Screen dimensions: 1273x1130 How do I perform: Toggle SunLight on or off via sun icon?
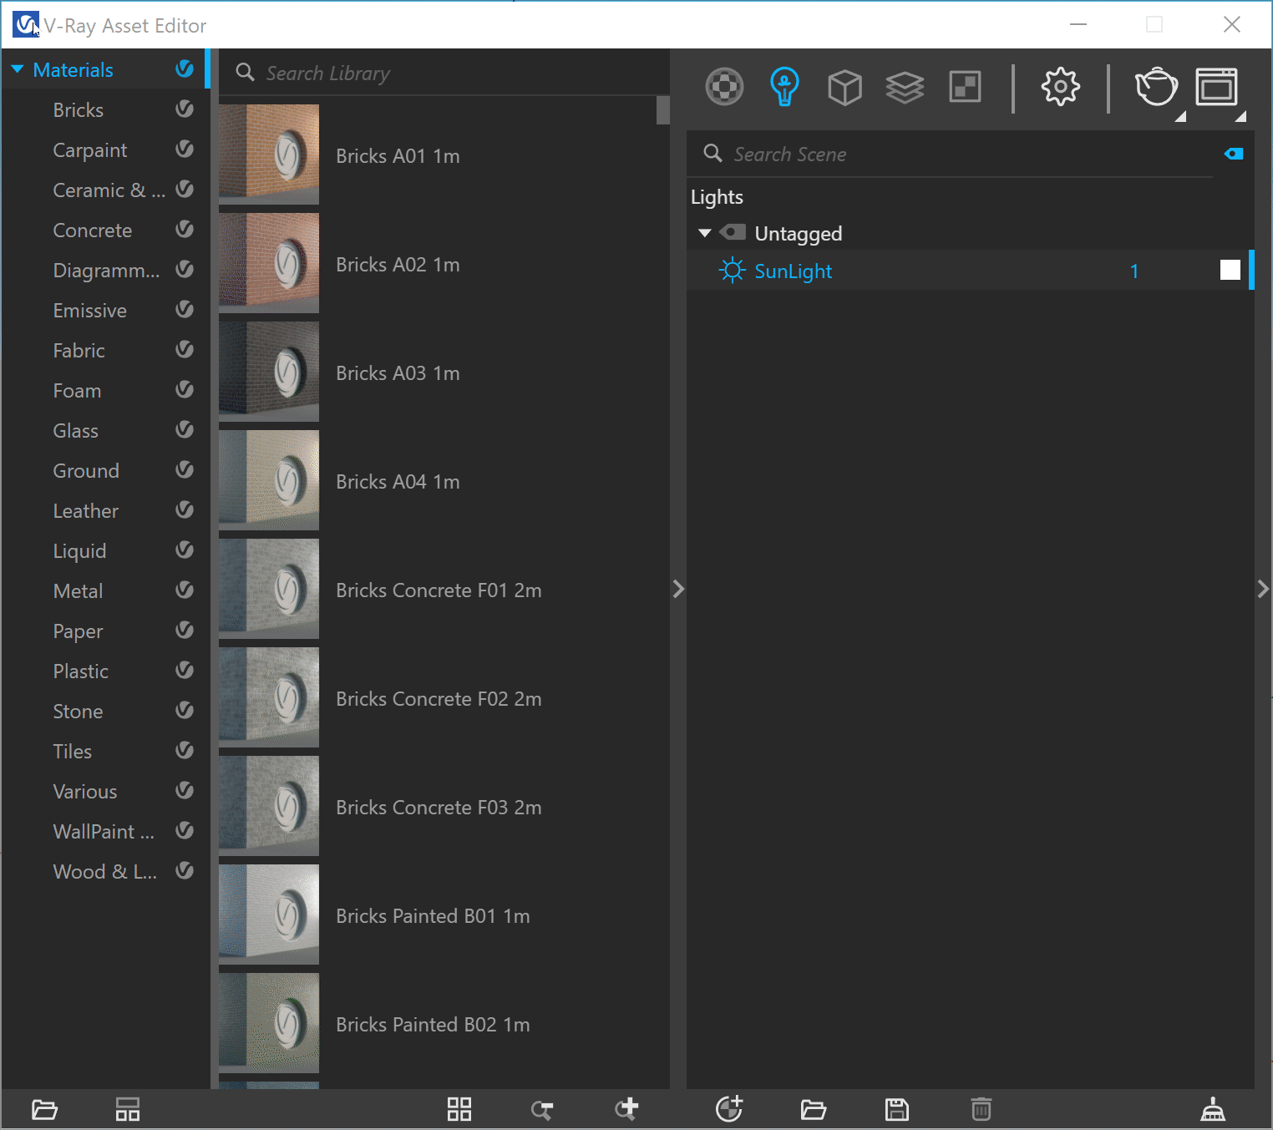pyautogui.click(x=733, y=271)
